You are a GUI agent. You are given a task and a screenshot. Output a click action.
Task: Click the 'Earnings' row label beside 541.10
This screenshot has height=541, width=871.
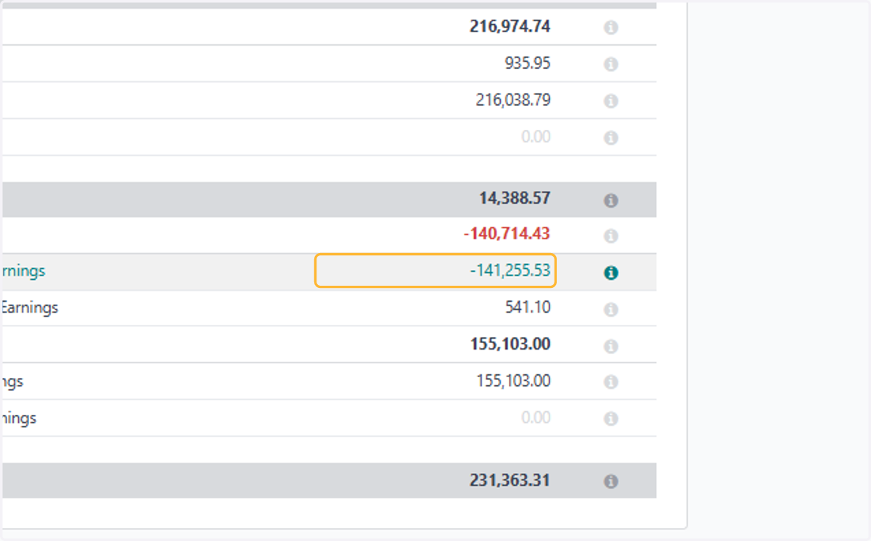[x=29, y=307]
